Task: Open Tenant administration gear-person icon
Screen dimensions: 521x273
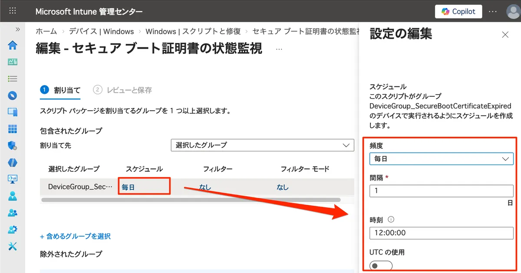Action: coord(13,229)
